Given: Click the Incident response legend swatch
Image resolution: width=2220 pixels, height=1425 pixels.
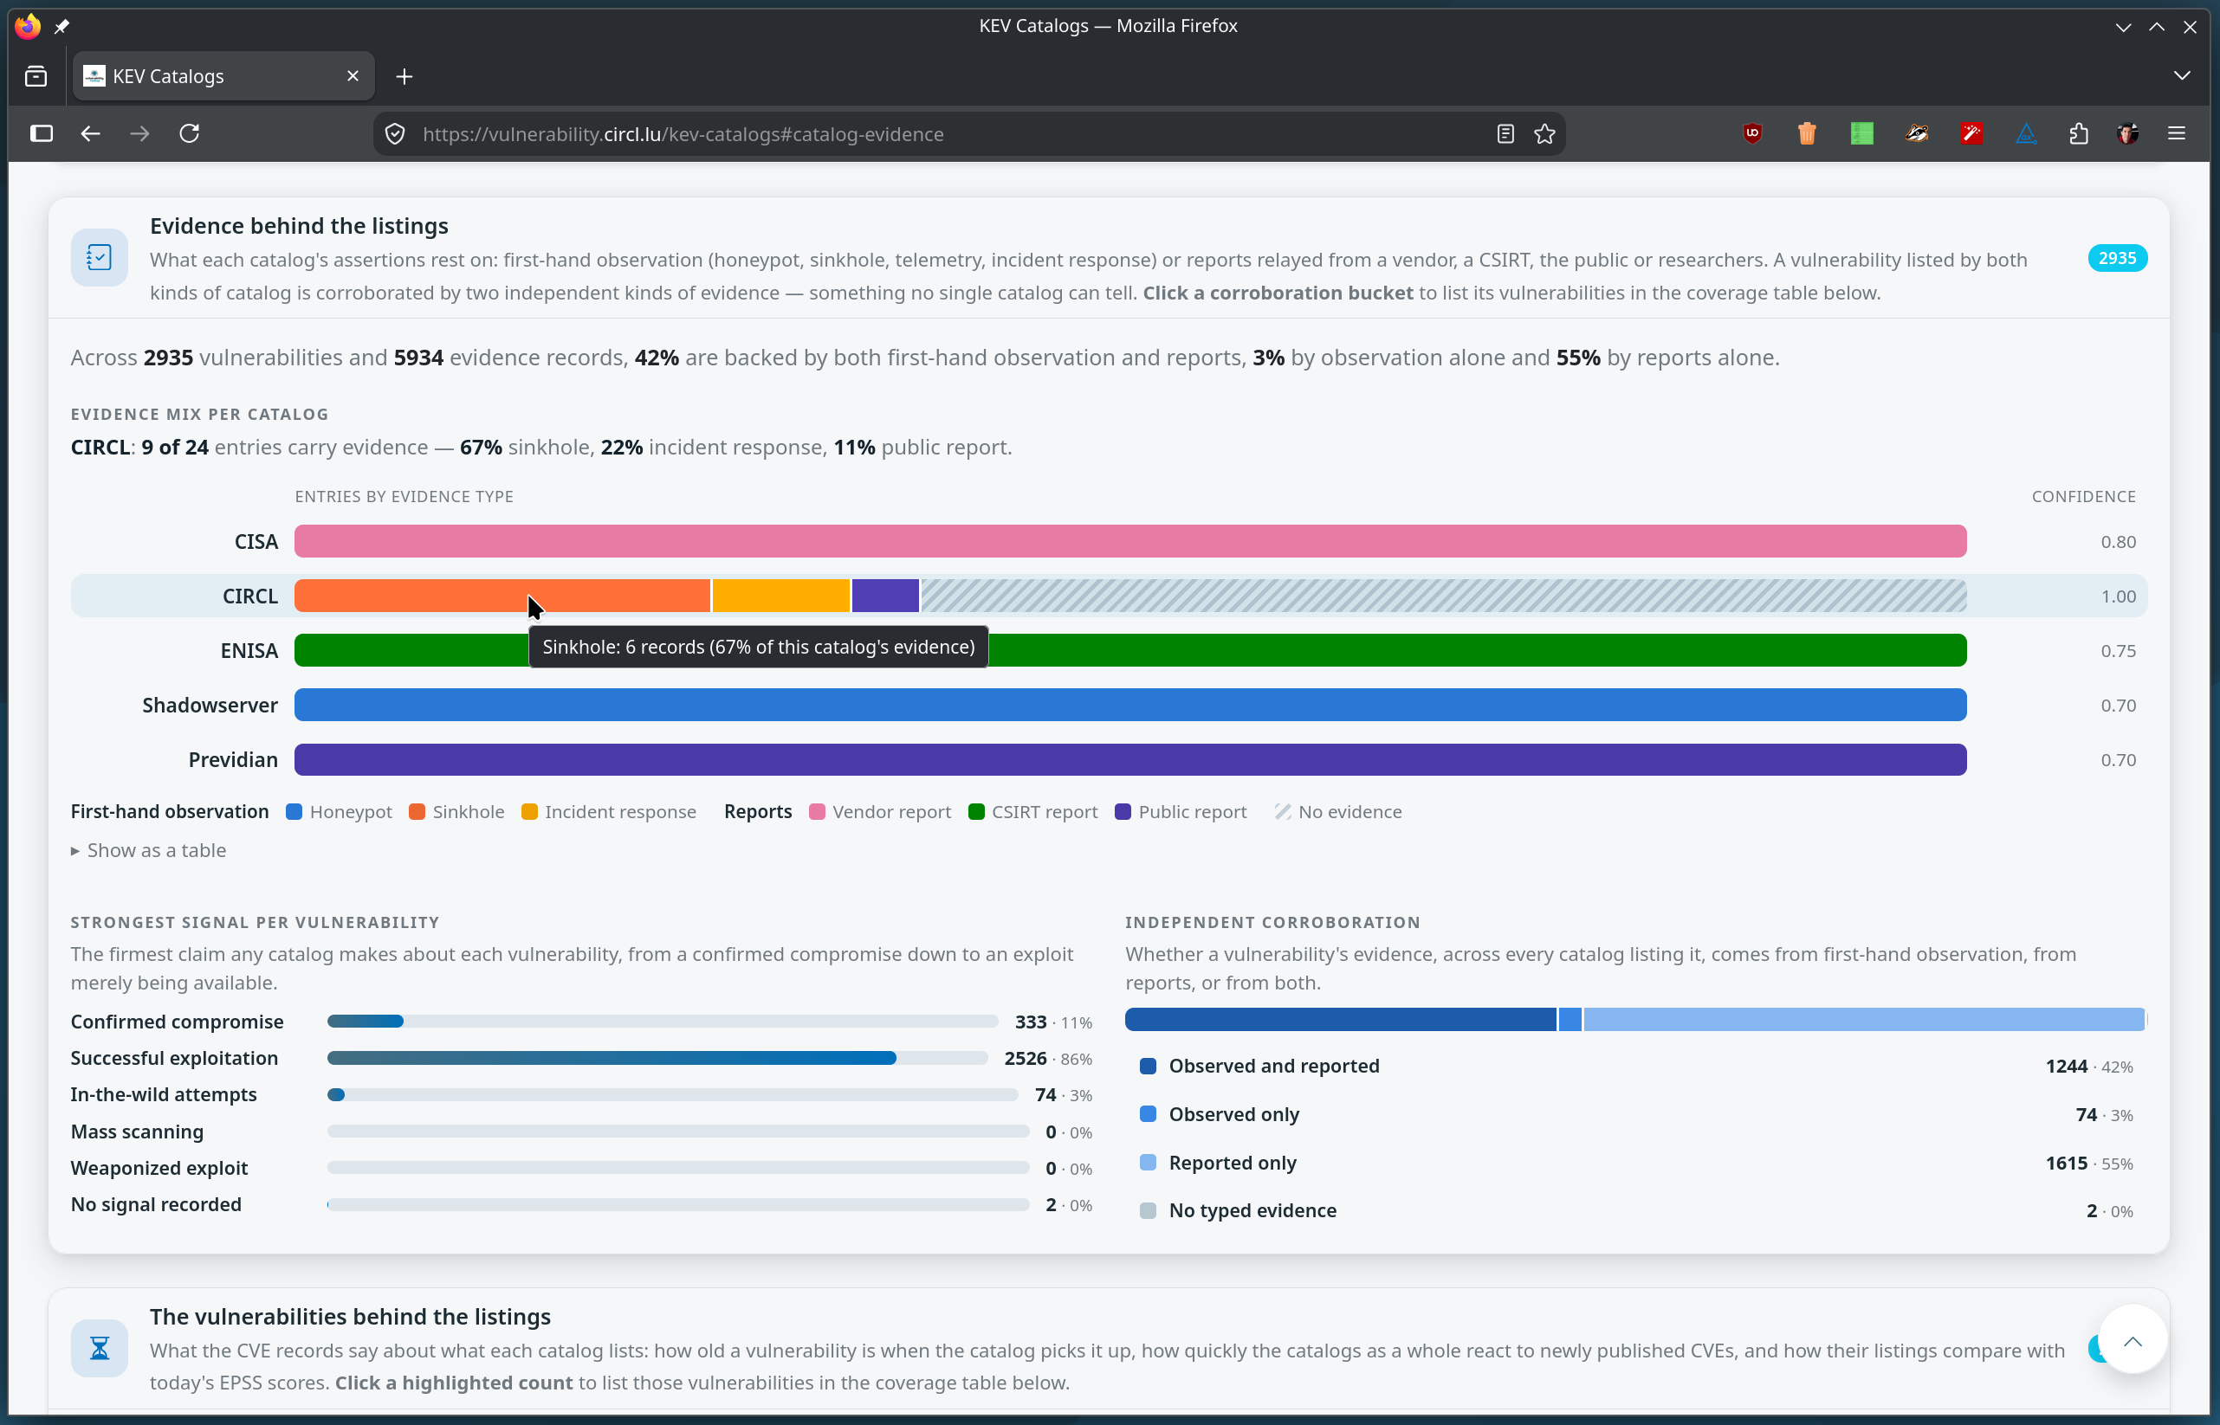Looking at the screenshot, I should tap(529, 811).
